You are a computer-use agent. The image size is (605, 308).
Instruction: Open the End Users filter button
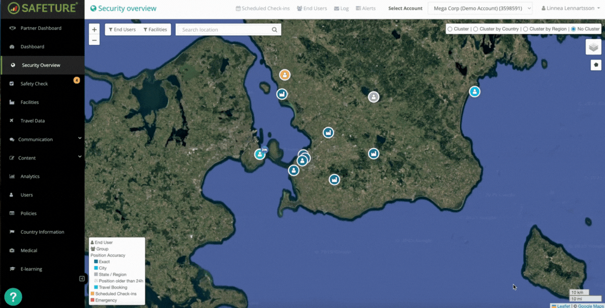pyautogui.click(x=122, y=29)
